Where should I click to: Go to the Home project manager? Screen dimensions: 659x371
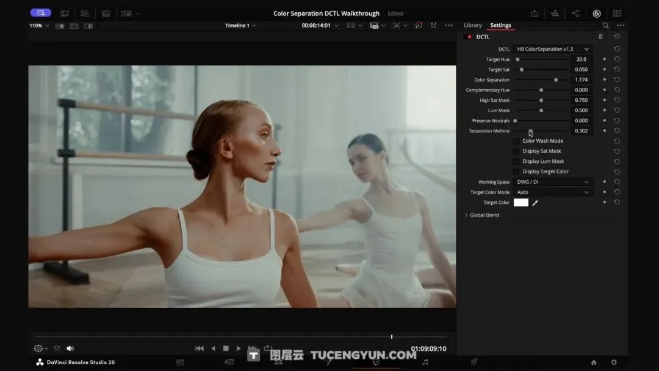pos(594,362)
